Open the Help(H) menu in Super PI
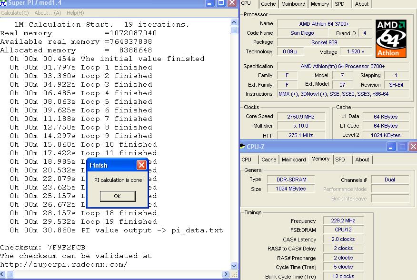417x280 pixels. 75,13
